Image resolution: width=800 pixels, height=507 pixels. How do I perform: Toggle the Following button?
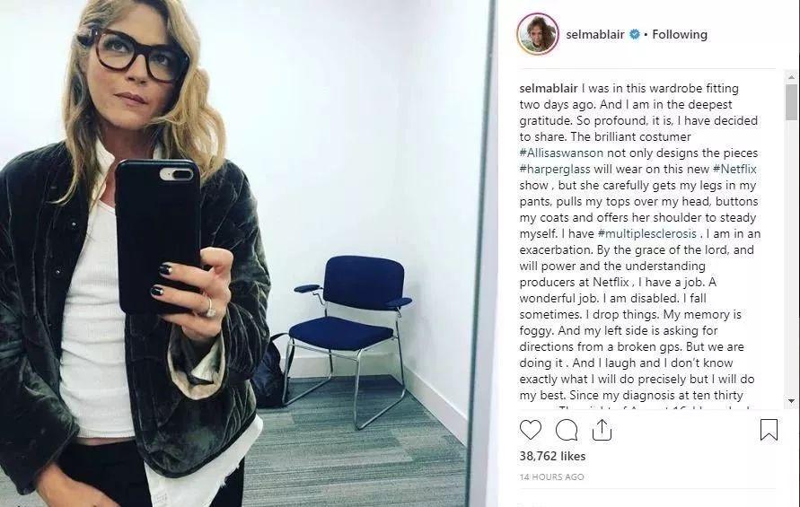tap(680, 34)
